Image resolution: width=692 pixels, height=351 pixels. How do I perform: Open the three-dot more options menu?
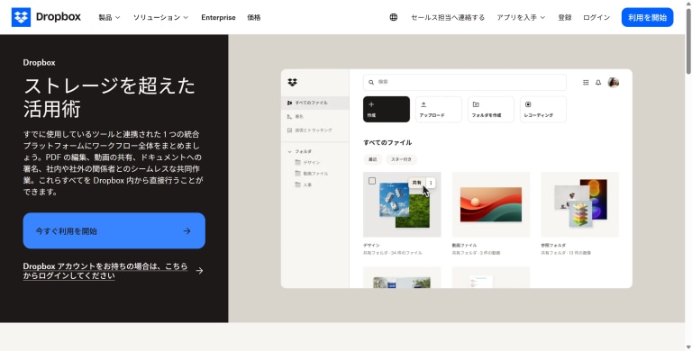coord(431,183)
